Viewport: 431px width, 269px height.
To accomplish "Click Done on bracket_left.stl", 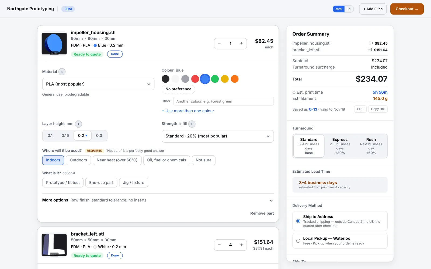I will pos(115,256).
